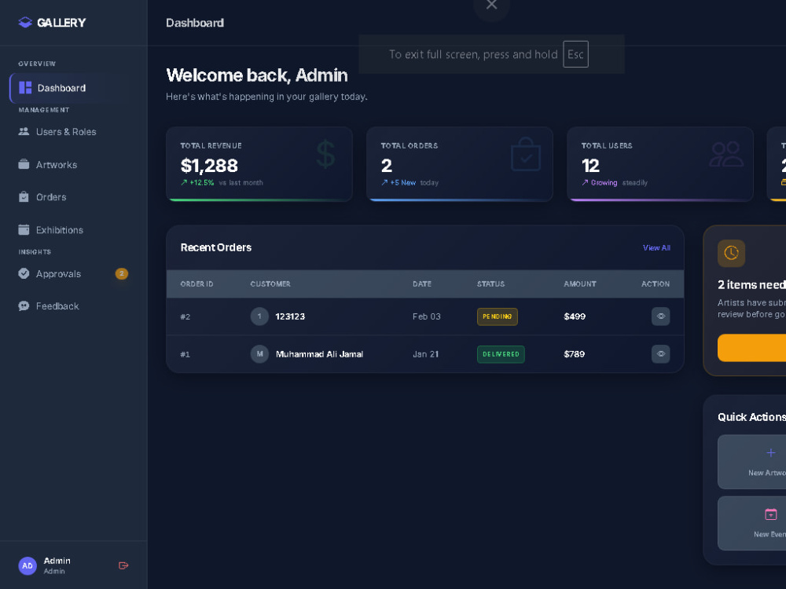
Task: Click the CUSTOMER column header
Action: pos(270,284)
